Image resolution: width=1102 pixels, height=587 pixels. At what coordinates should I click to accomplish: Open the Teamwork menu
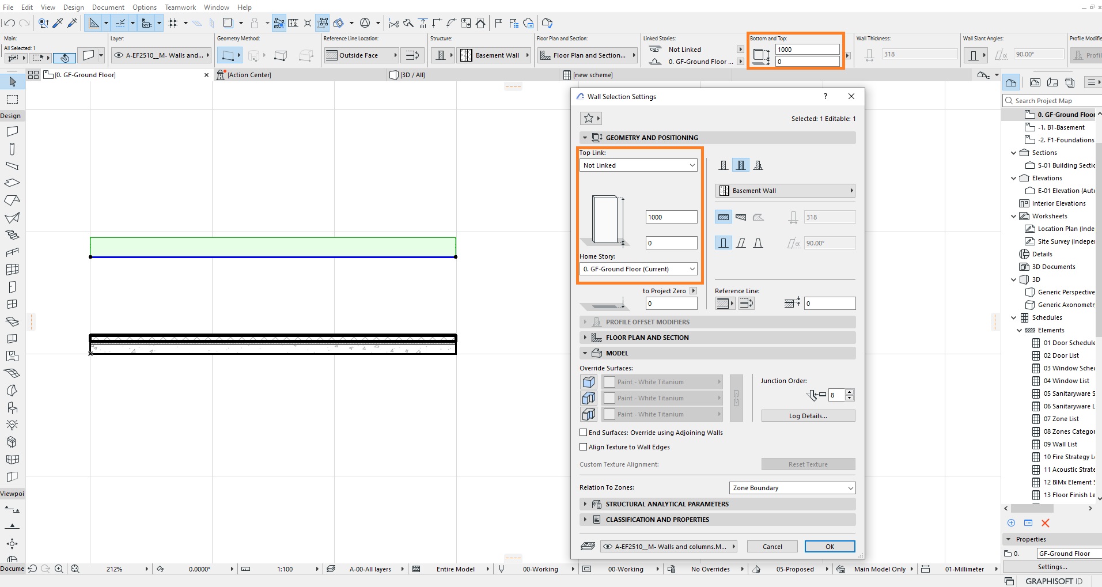tap(180, 7)
